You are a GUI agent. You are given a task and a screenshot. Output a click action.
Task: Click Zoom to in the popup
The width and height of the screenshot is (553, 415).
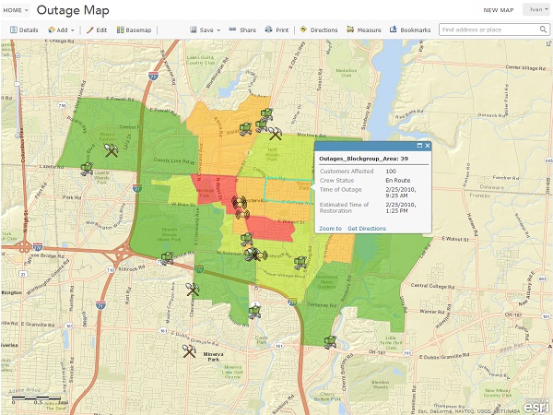[x=330, y=229]
